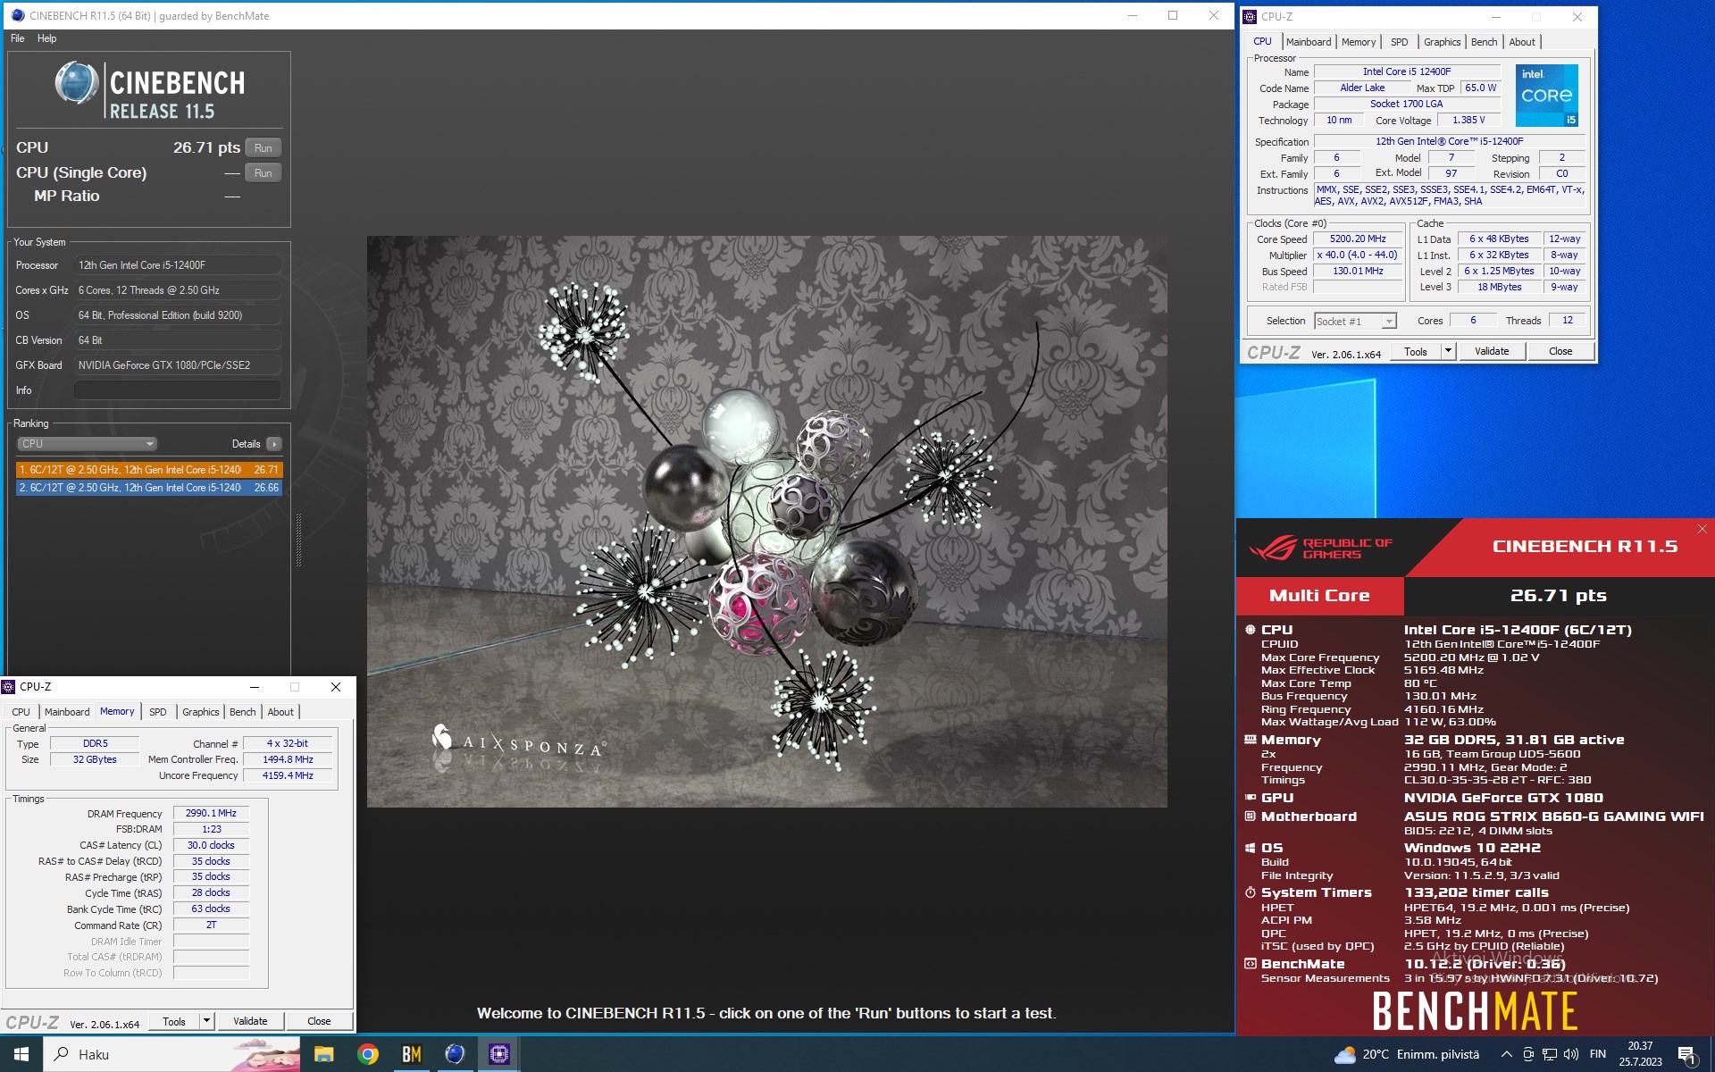This screenshot has height=1072, width=1715.
Task: Open BenchMate from taskbar
Action: 411,1054
